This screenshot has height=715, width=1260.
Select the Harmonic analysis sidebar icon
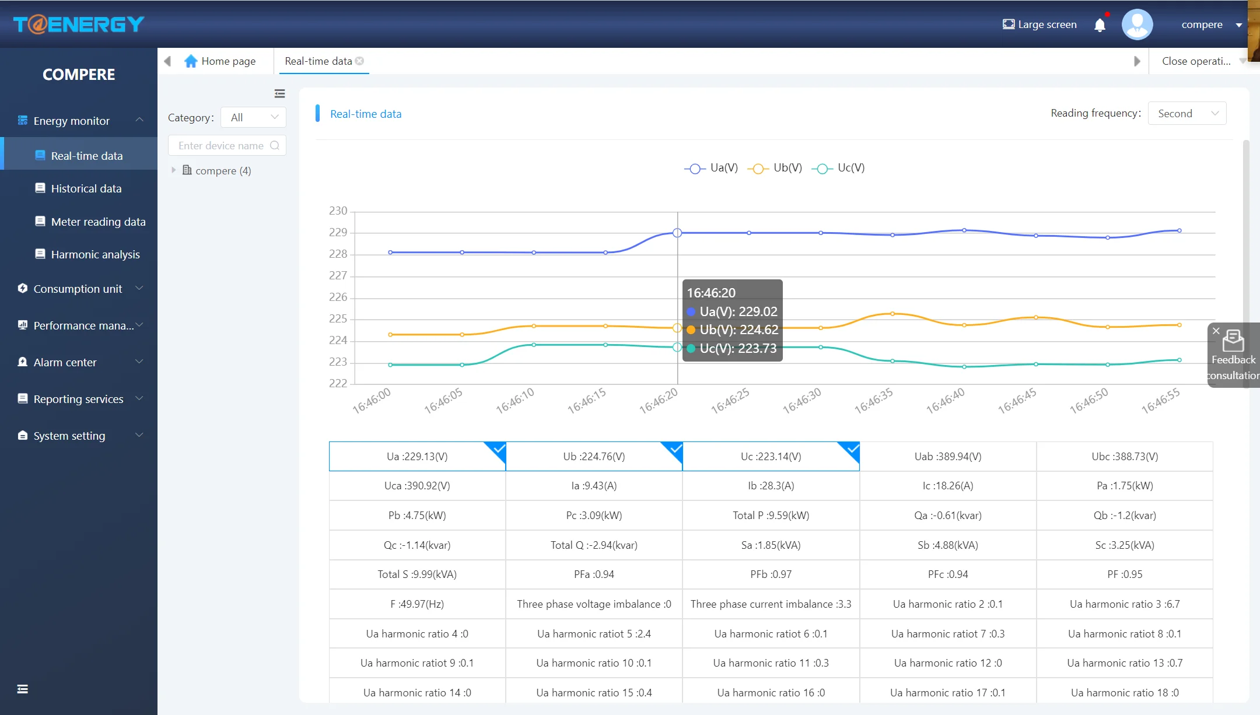coord(40,254)
